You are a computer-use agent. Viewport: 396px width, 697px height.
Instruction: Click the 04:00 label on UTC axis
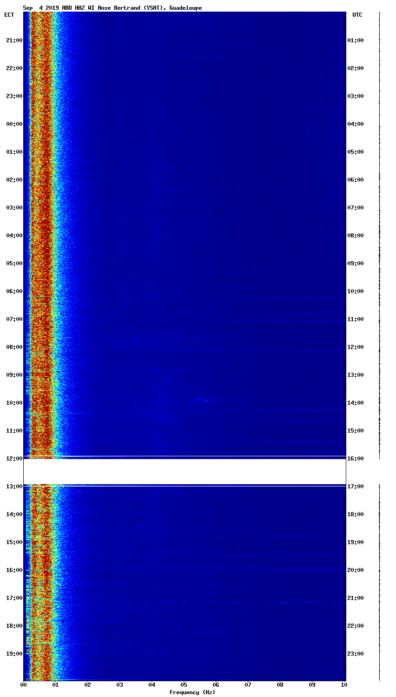[356, 124]
